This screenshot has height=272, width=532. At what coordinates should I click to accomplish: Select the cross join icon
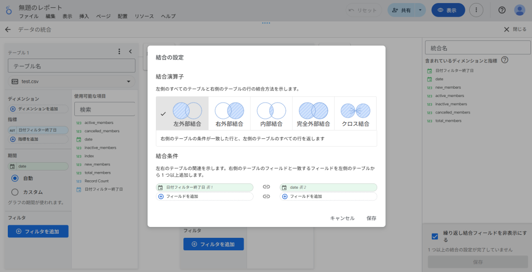pyautogui.click(x=355, y=111)
